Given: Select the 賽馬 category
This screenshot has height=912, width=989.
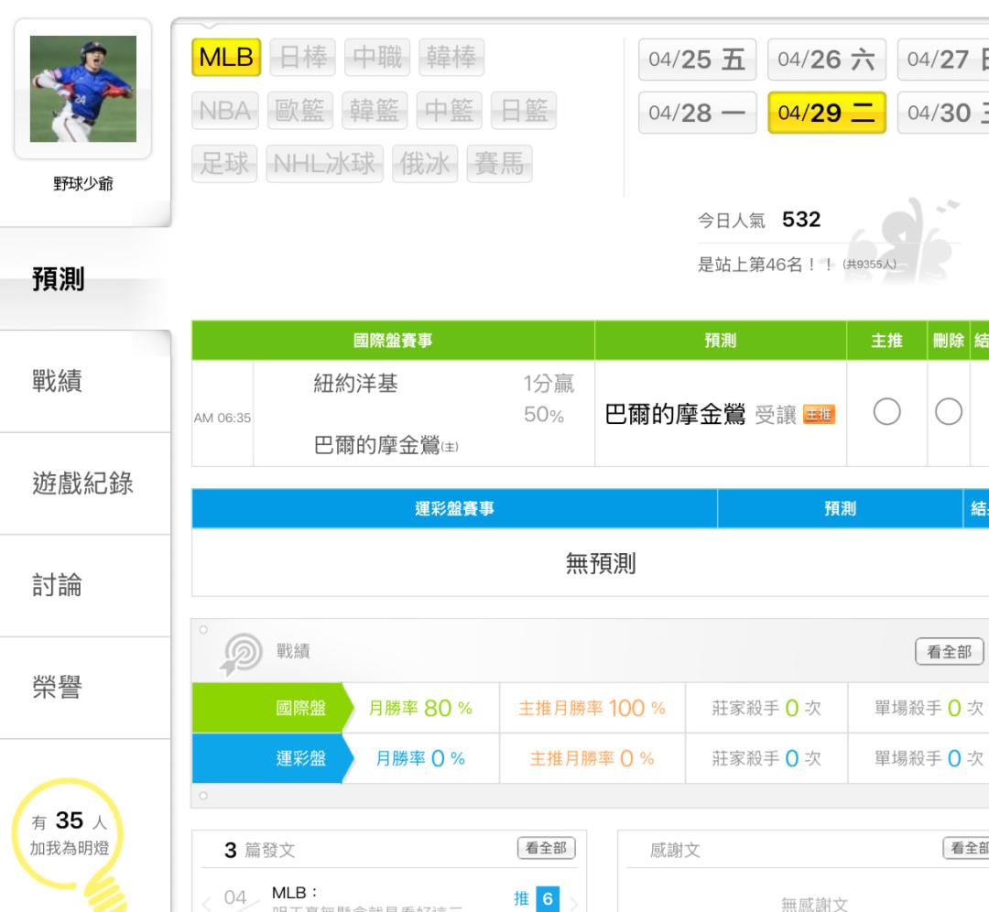Looking at the screenshot, I should point(500,164).
